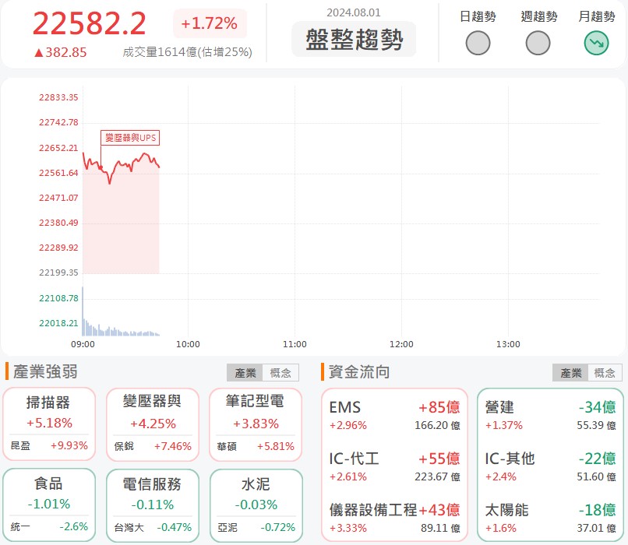Screen dimensions: 628x545
Task: Click stock 華碩 +5.81%
Action: pos(256,447)
